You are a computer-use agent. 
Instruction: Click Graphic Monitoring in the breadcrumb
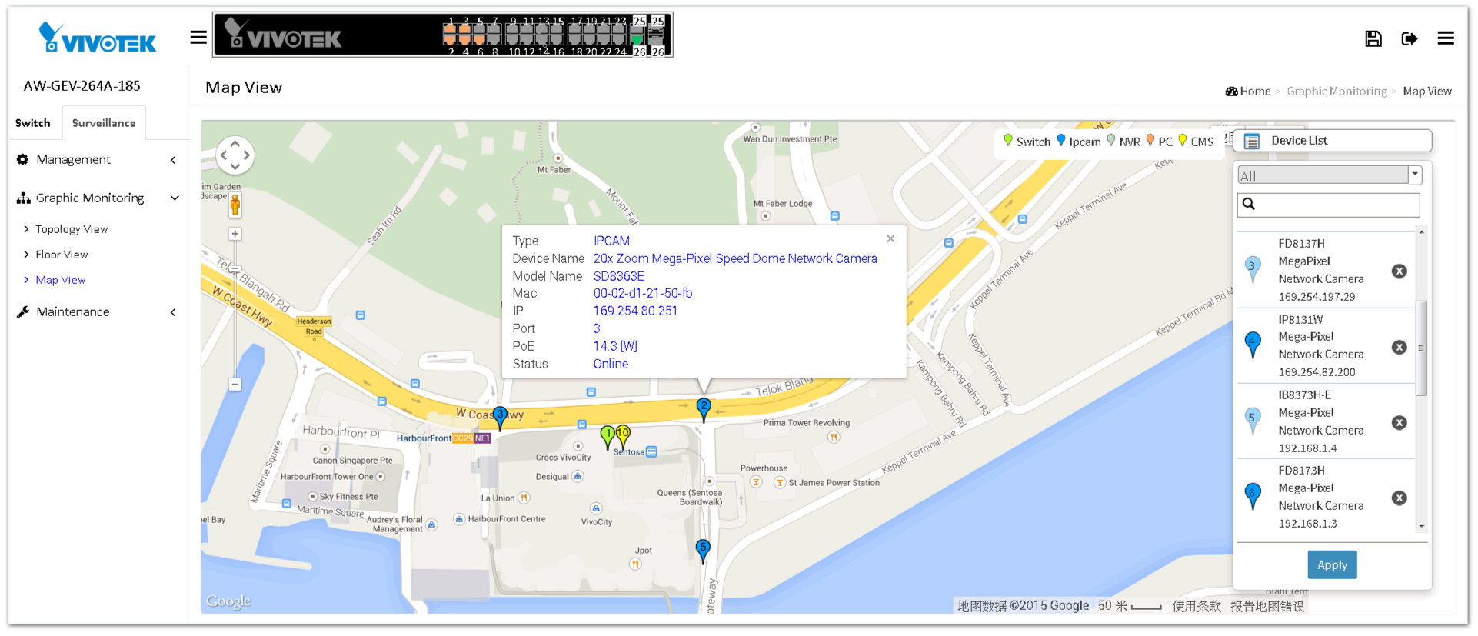[x=1337, y=92]
